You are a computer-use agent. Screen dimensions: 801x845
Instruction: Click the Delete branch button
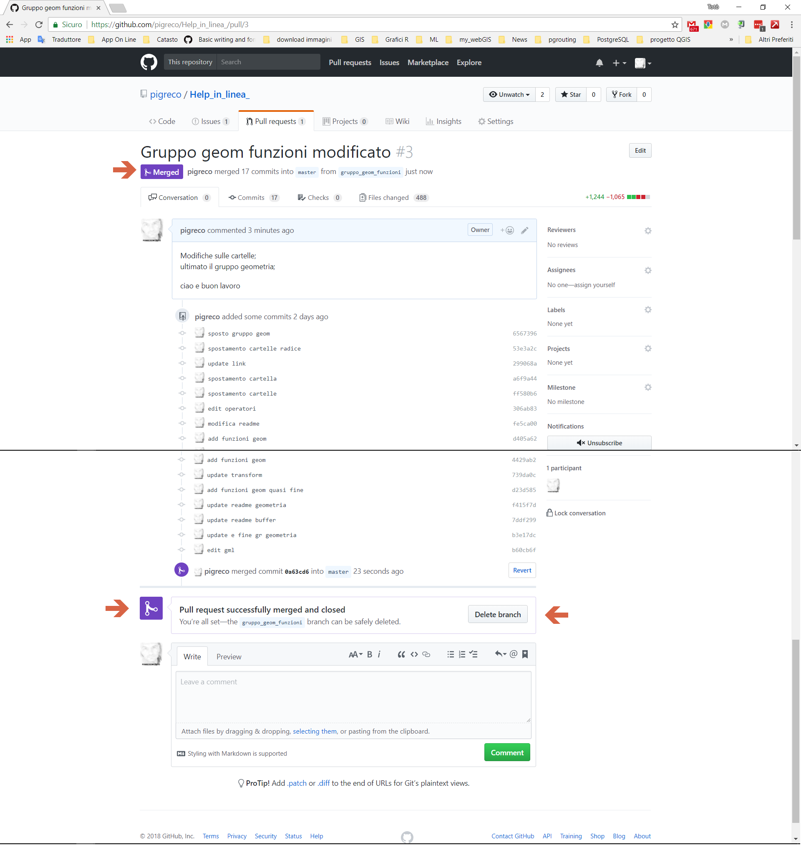[x=497, y=614]
